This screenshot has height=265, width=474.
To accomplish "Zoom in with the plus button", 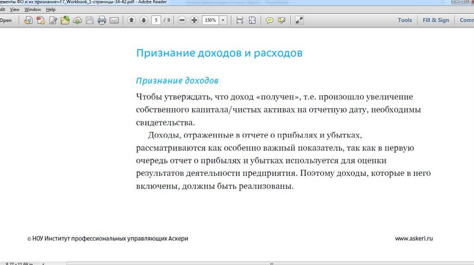I will [x=194, y=20].
